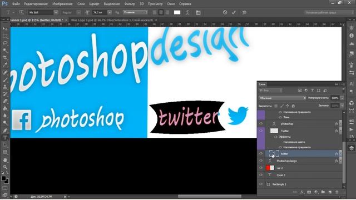356x200 pixels.
Task: Open the Редактирование menu
Action: point(36,4)
